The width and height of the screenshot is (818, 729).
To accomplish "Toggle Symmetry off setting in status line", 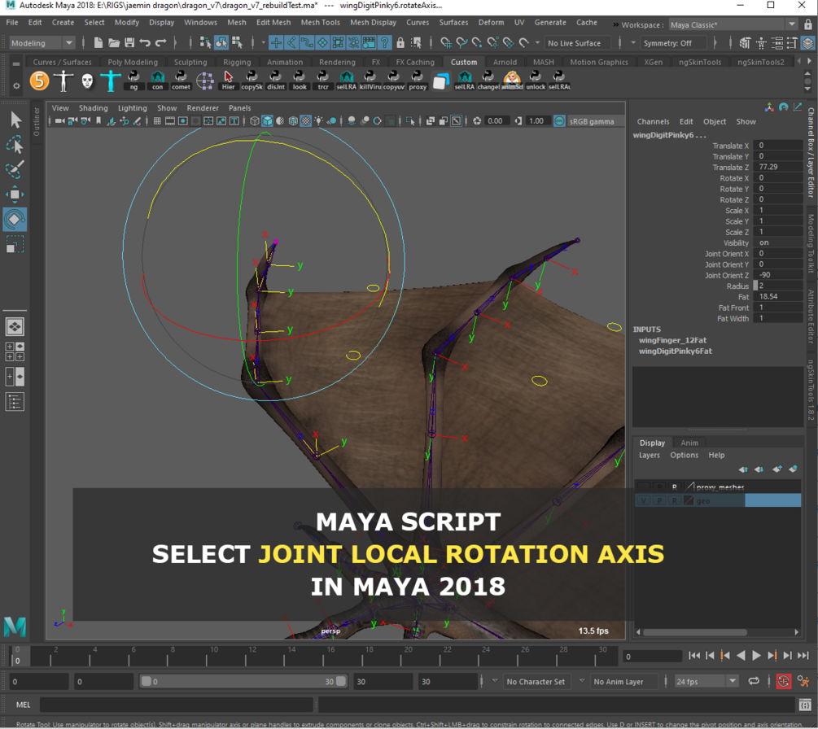I will [673, 42].
